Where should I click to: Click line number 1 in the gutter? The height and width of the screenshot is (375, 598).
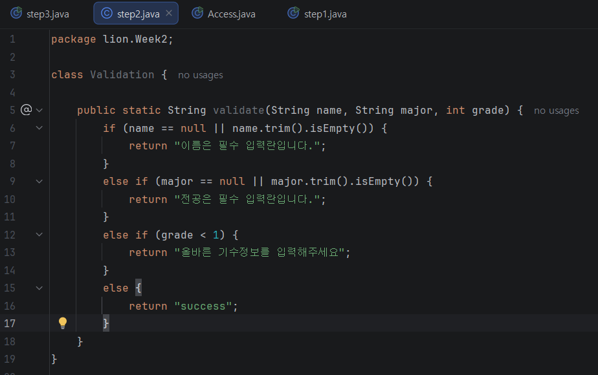(x=12, y=39)
